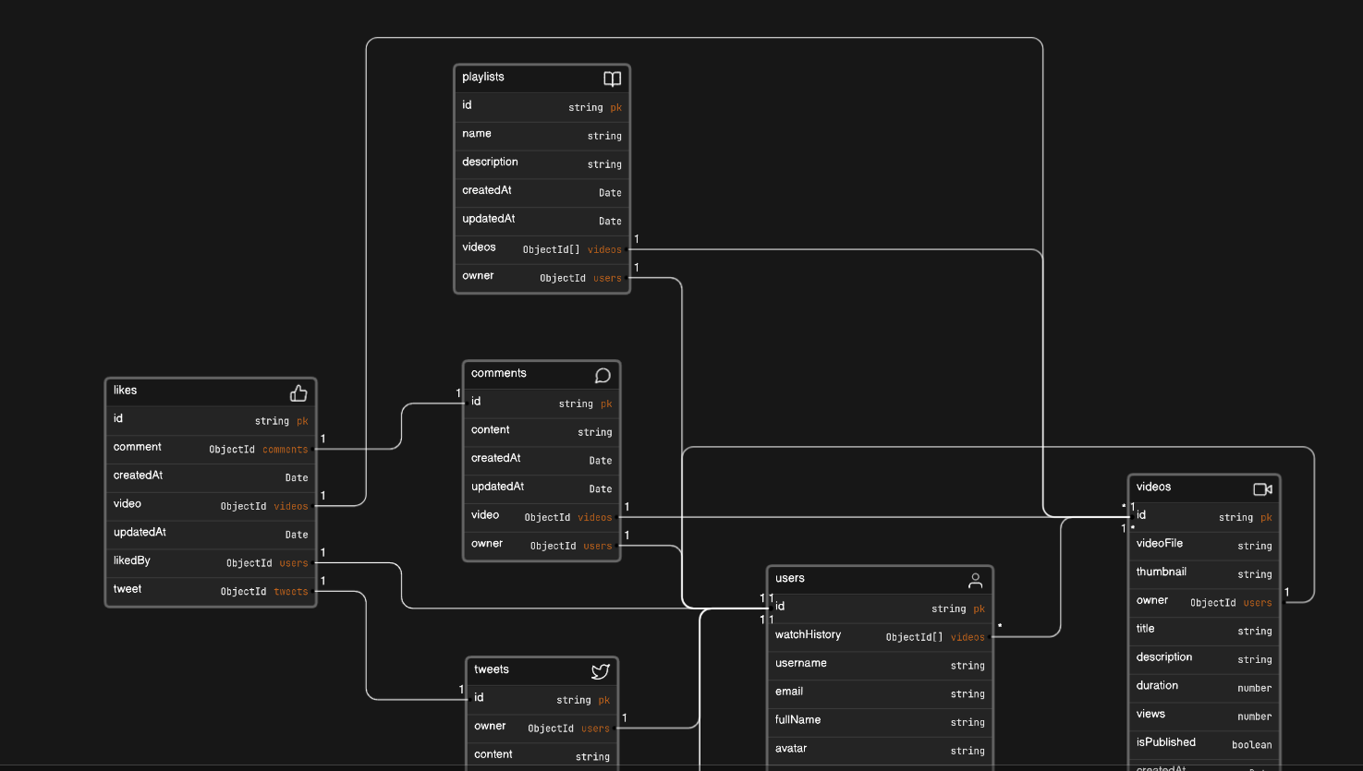Click the videoFile row in videos table
The image size is (1363, 771).
pyautogui.click(x=1204, y=545)
